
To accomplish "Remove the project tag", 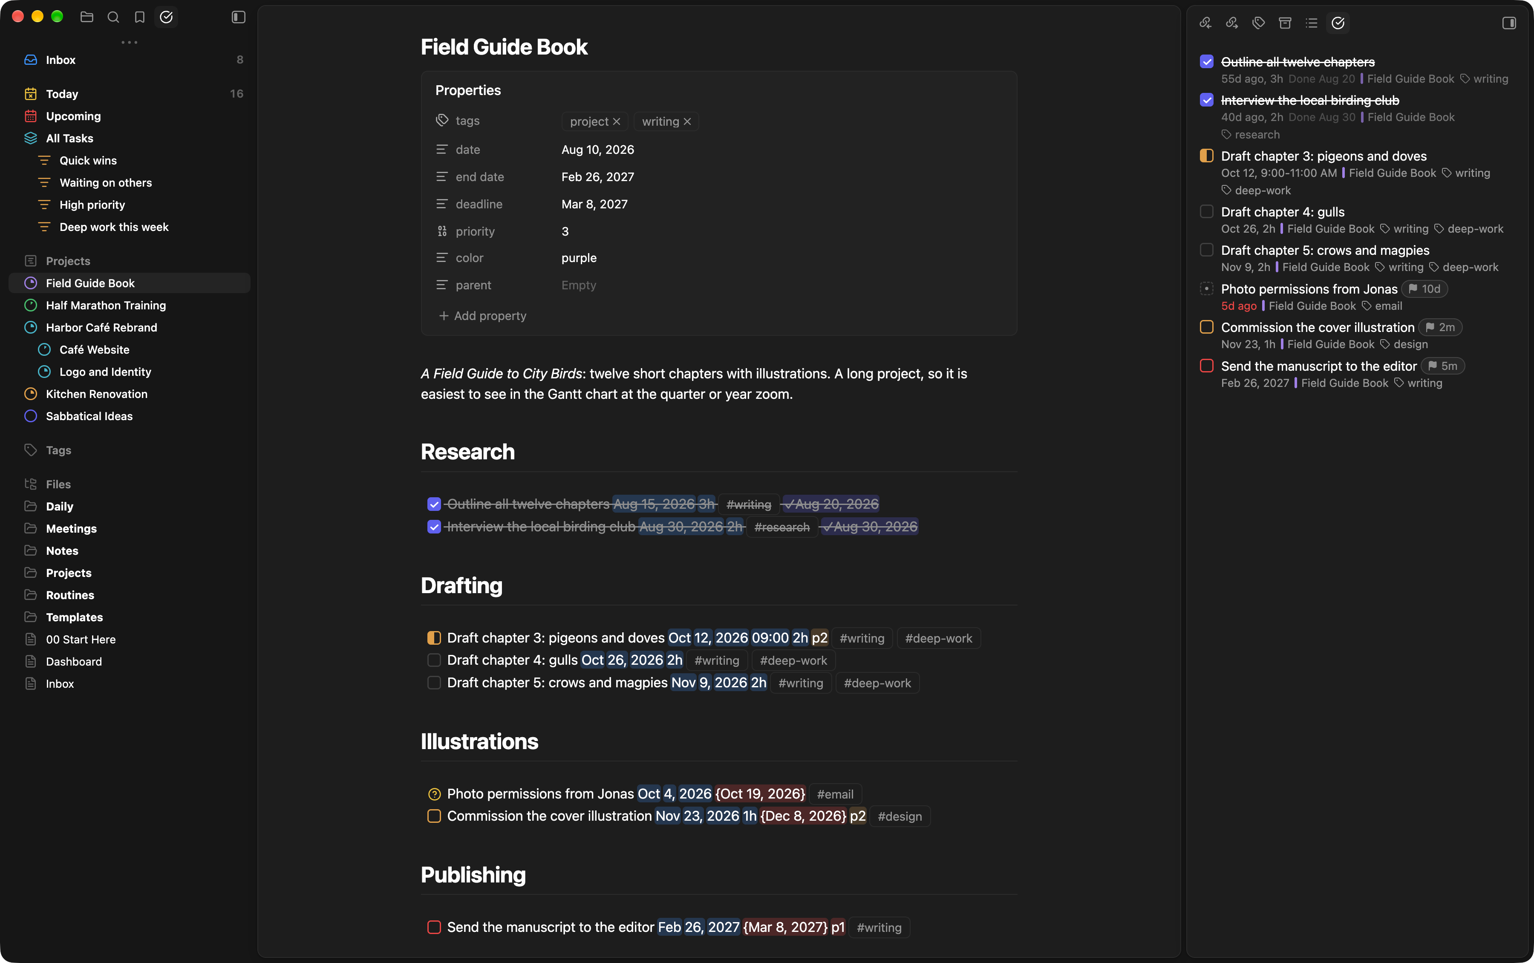I will [x=617, y=121].
